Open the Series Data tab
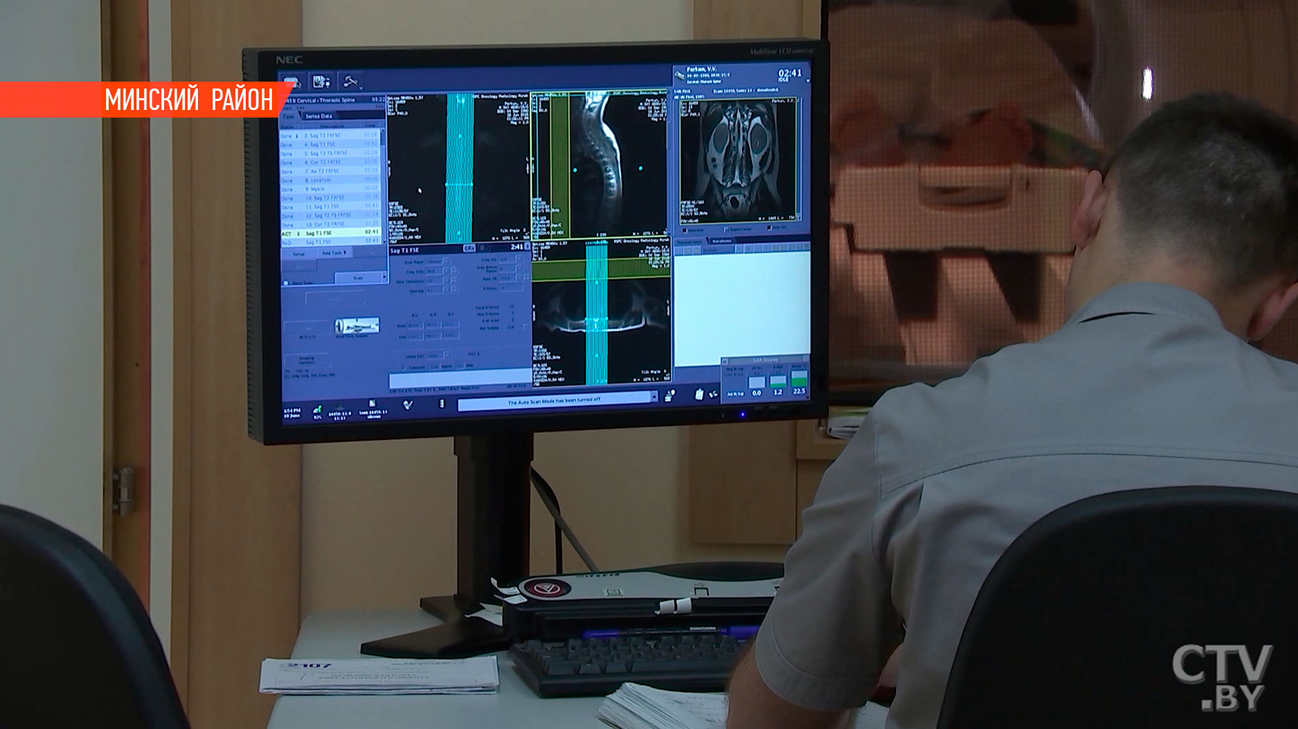 (319, 116)
